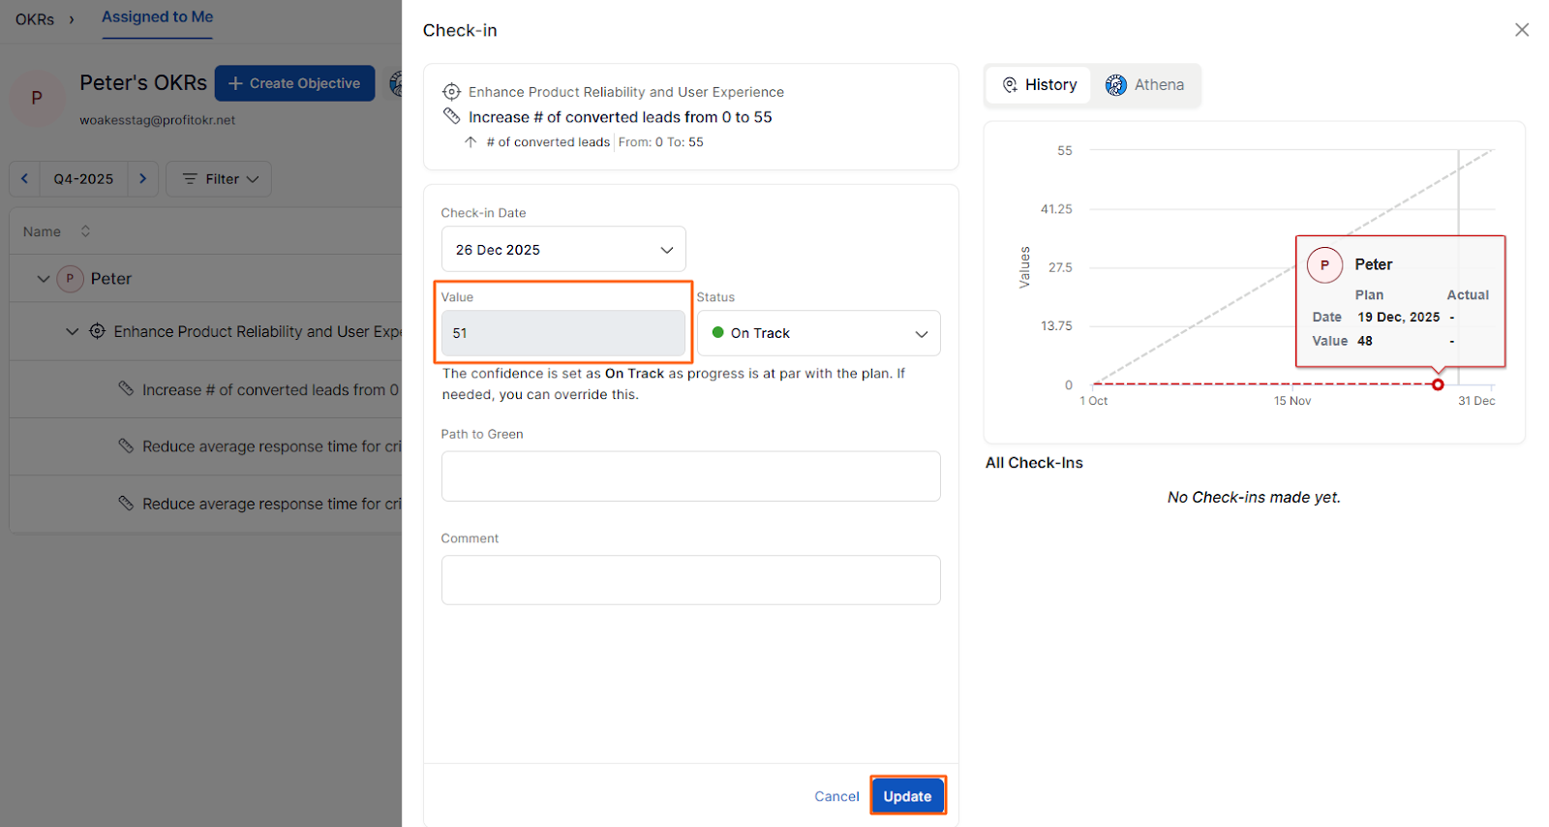This screenshot has width=1549, height=827.
Task: Open the On Track status dropdown
Action: click(819, 333)
